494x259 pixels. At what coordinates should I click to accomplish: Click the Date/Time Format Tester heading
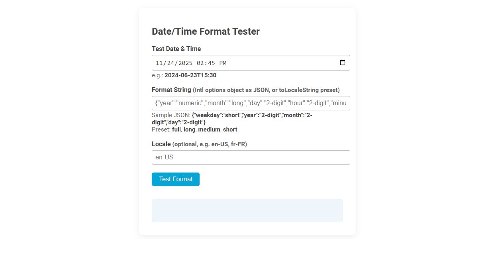coord(206,31)
